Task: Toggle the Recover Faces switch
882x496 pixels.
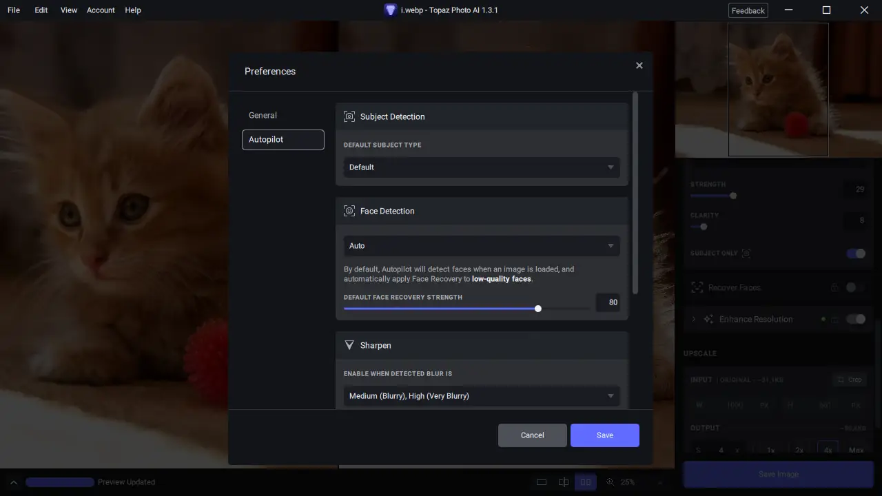Action: [856, 287]
